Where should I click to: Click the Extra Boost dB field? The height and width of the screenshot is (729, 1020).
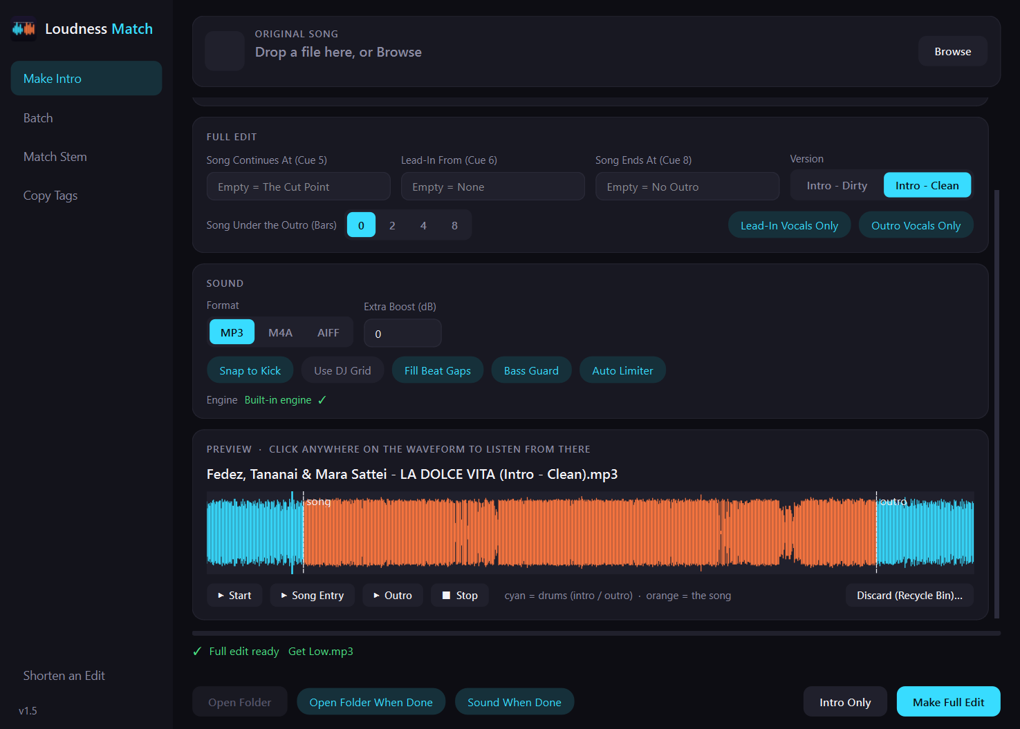(402, 333)
